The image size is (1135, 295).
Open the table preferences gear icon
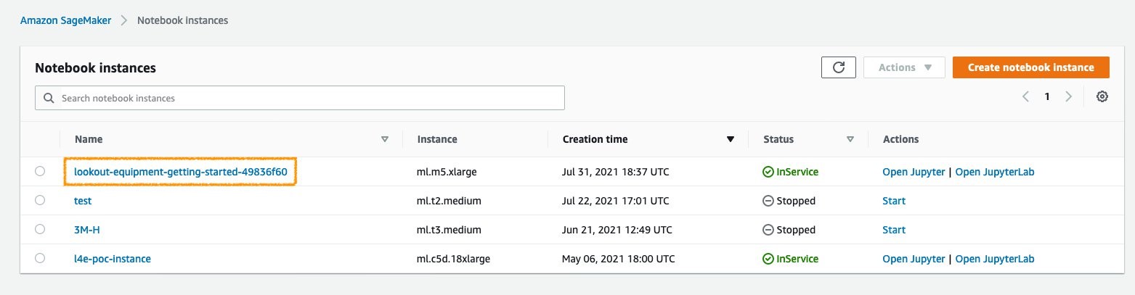(1102, 96)
